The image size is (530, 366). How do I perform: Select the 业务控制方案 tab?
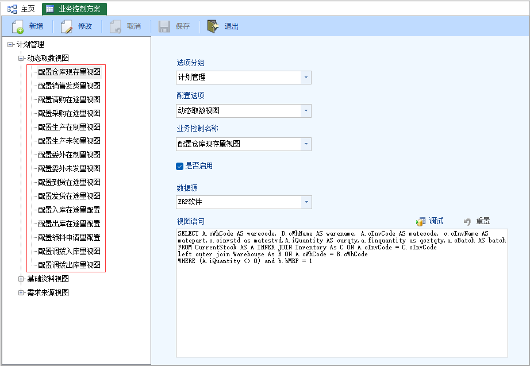pos(74,9)
